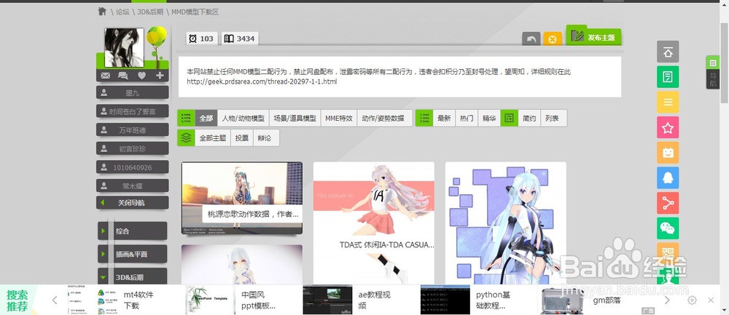
Task: Go to forum home via house icon
Action: [x=102, y=11]
